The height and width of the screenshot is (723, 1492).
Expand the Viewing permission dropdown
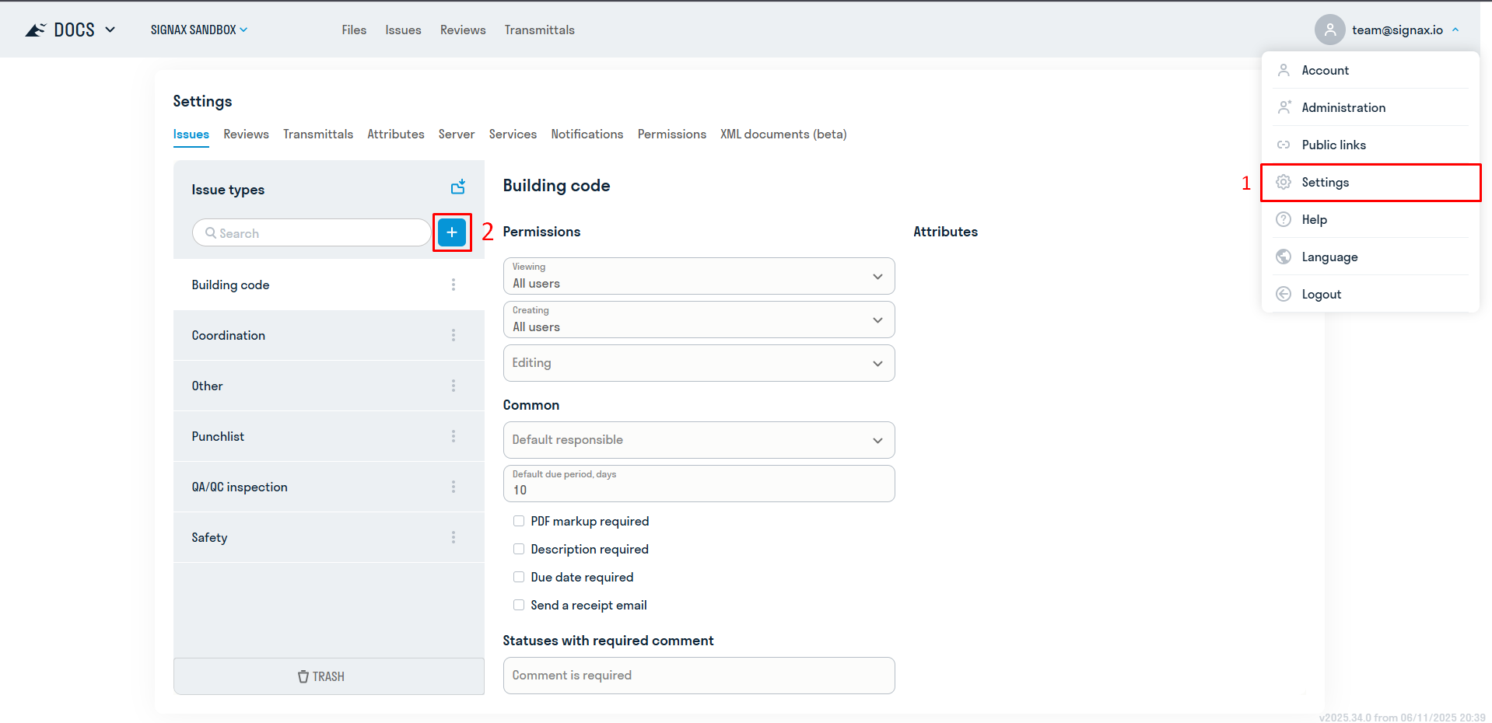699,276
